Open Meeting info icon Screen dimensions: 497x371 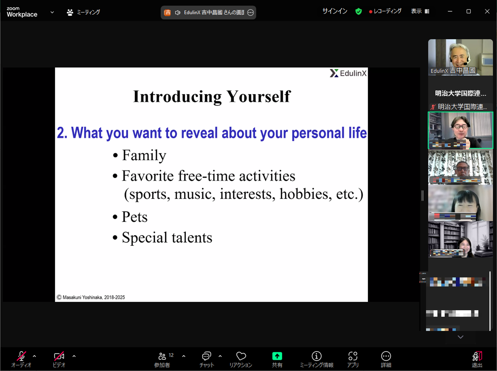point(316,357)
